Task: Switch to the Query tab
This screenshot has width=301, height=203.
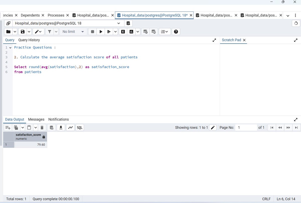Action: pos(10,40)
